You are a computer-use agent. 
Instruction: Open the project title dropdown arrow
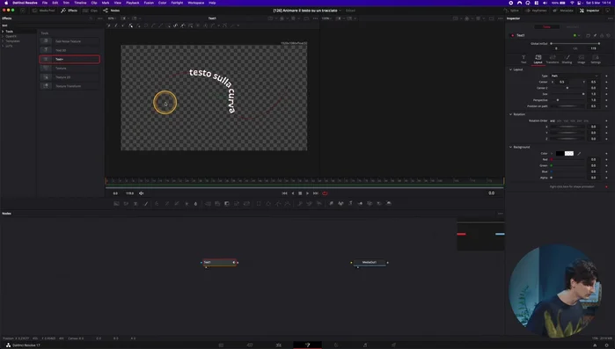[340, 11]
